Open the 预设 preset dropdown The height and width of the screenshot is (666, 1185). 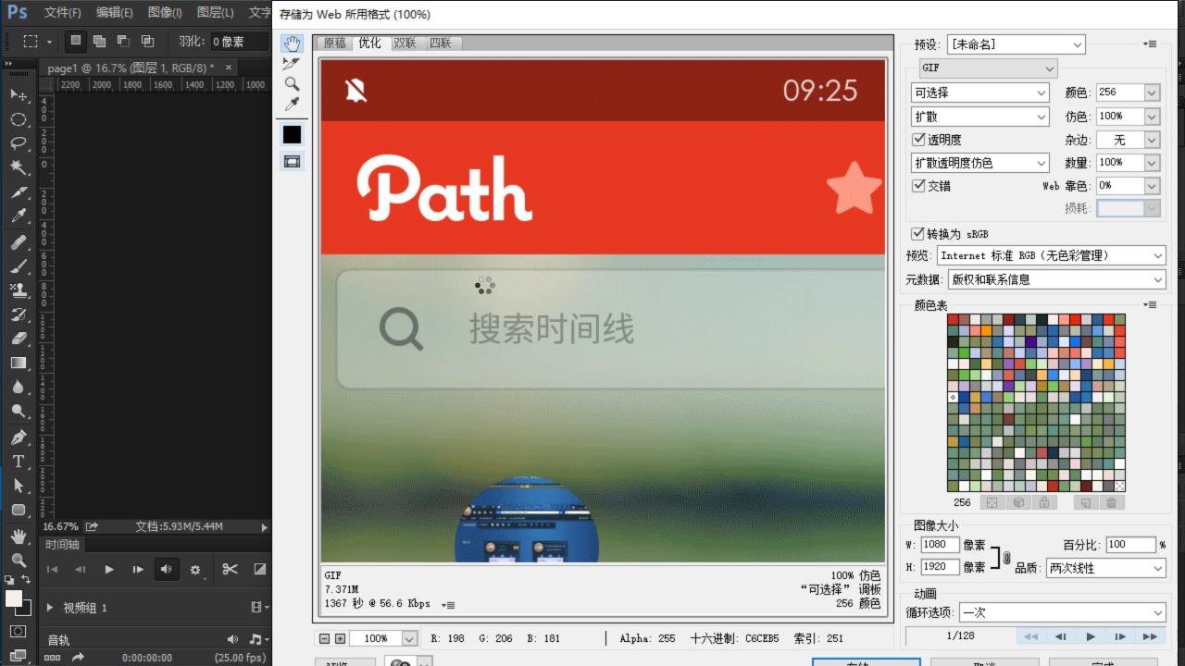[x=1015, y=43]
